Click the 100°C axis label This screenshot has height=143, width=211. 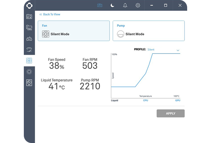[176, 96]
